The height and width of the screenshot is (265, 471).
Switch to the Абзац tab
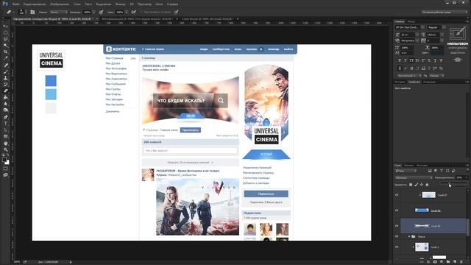[411, 21]
